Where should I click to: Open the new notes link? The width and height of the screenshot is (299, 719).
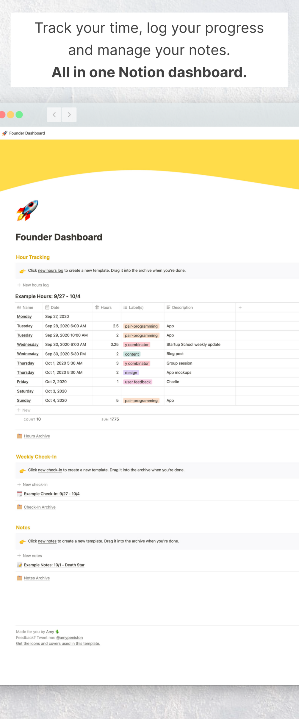(47, 541)
